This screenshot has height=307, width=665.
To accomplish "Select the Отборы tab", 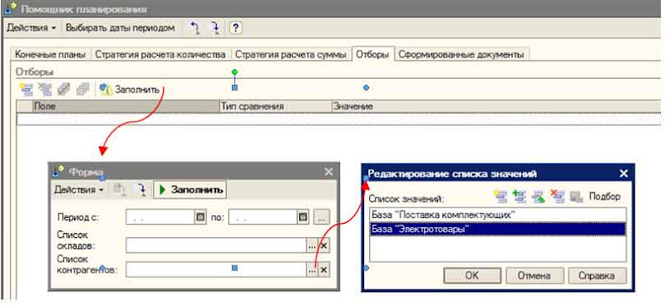I will point(372,54).
